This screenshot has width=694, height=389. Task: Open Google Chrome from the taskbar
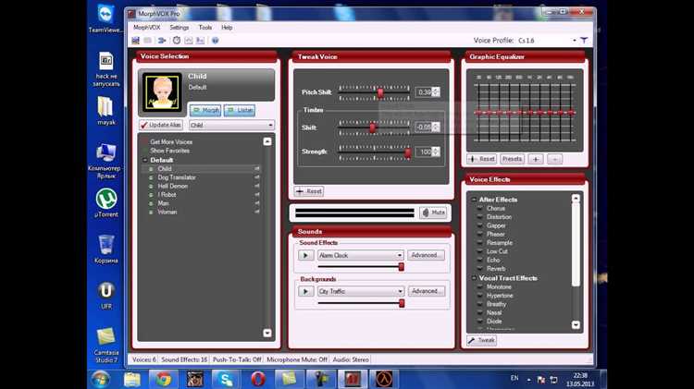tap(163, 379)
